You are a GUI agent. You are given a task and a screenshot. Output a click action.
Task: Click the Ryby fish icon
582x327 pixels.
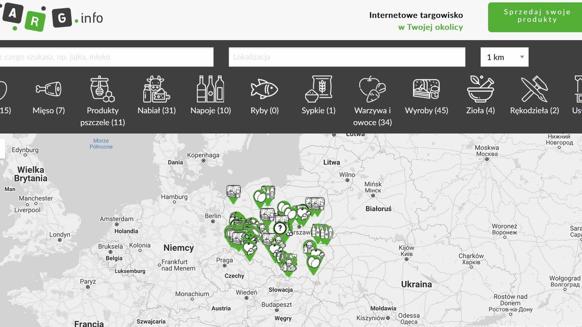[x=264, y=89]
